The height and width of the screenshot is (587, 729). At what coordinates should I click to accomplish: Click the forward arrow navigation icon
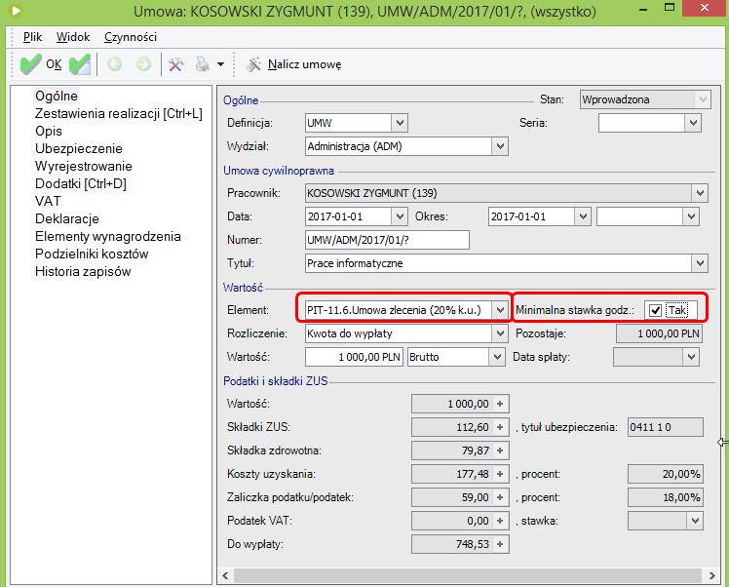click(x=144, y=64)
